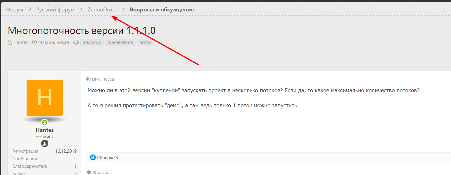
Task: Open Hantes username in the profile sidebar
Action: [x=45, y=130]
